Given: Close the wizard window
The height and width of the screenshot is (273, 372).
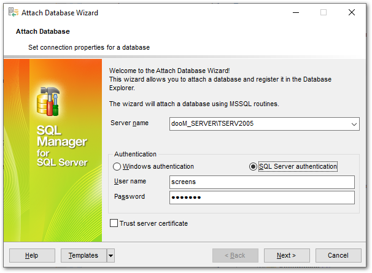Looking at the screenshot, I should coord(352,12).
